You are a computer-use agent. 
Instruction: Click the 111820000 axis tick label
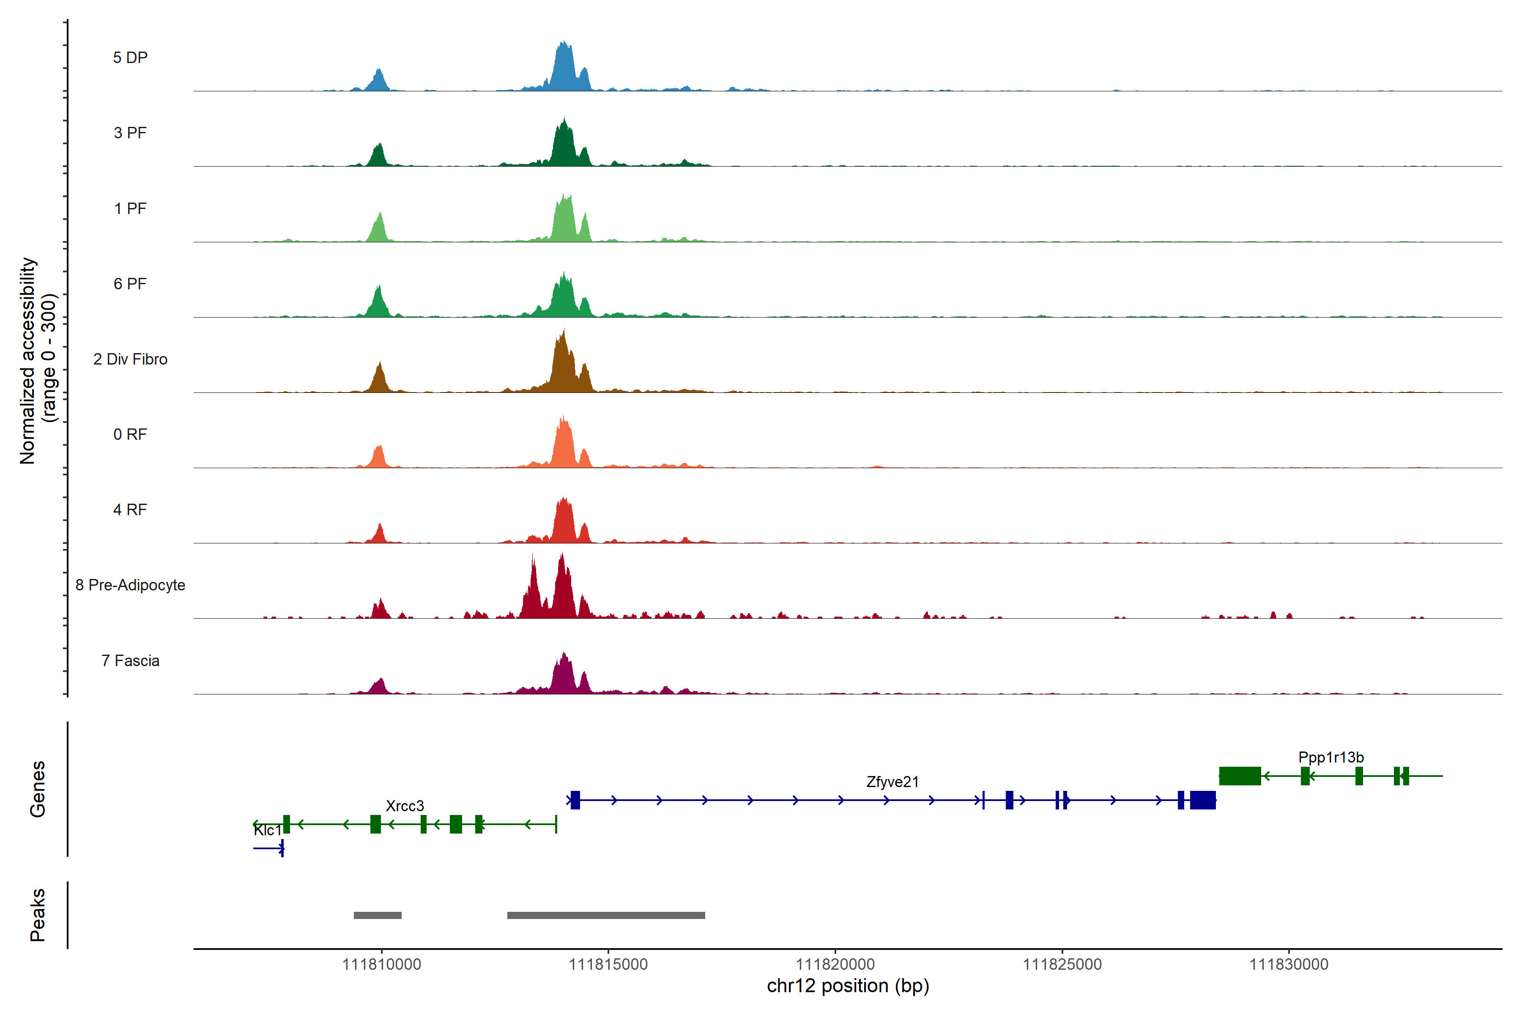835,965
